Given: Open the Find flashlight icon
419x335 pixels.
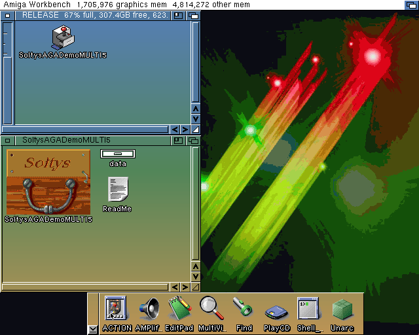Looking at the screenshot, I should [x=243, y=308].
